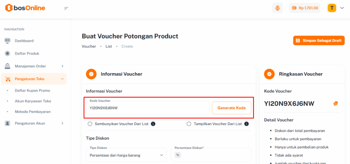Toggle the sidebar collapse menu icon

[x=66, y=8]
